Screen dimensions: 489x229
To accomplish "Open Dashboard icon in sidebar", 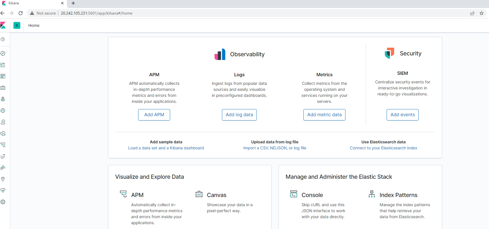I will [x=3, y=76].
